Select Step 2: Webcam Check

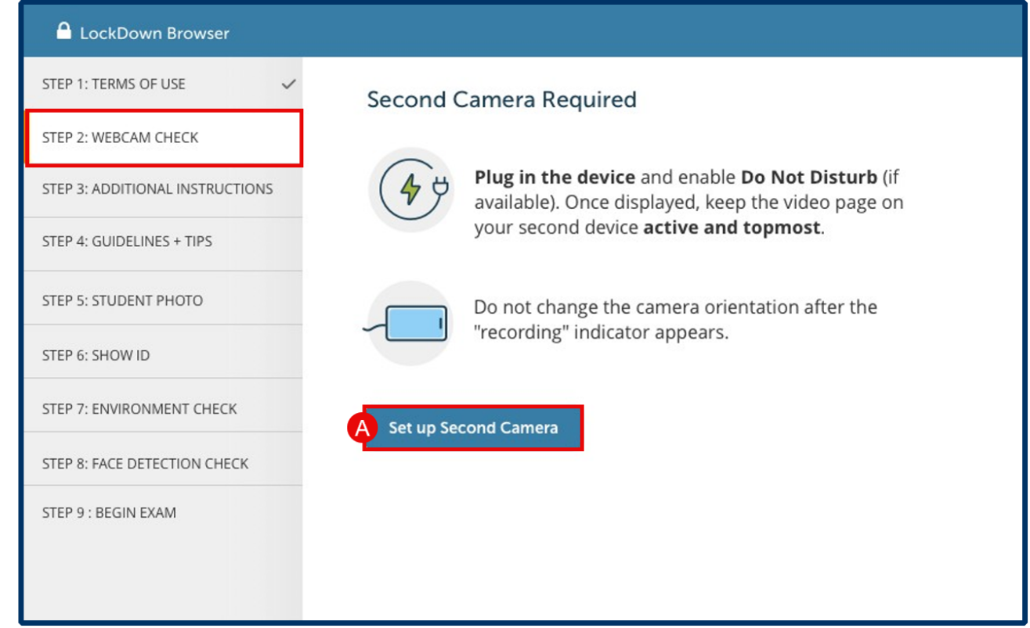click(x=164, y=138)
